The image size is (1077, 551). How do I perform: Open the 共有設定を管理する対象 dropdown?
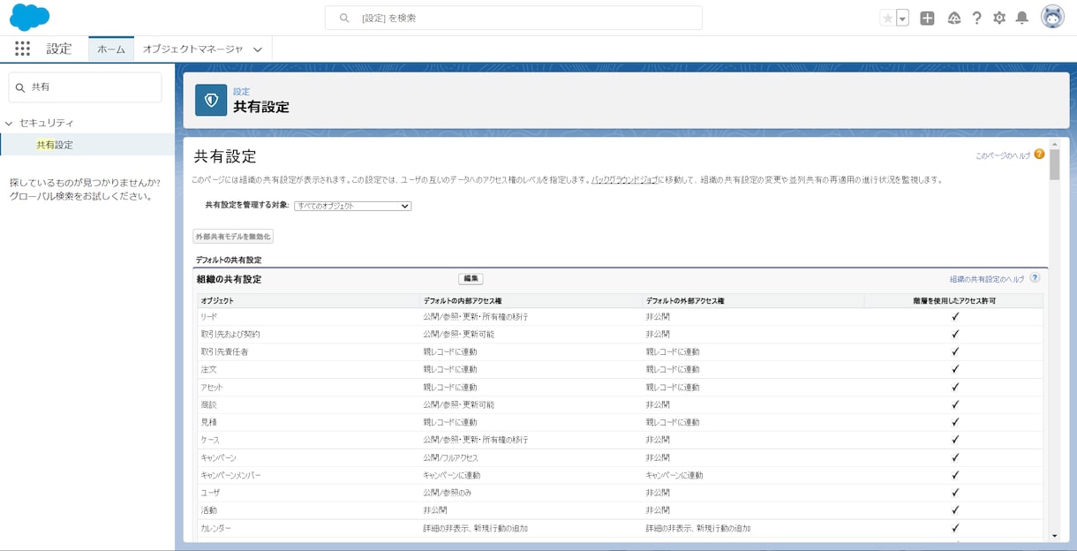point(353,206)
